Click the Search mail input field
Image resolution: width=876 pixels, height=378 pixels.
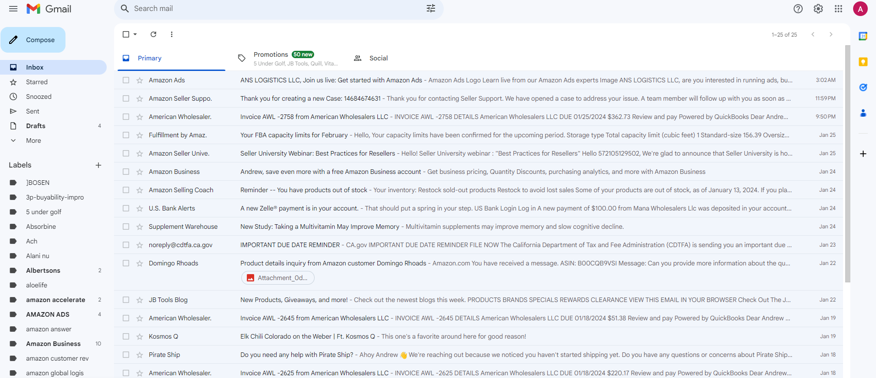coord(277,8)
